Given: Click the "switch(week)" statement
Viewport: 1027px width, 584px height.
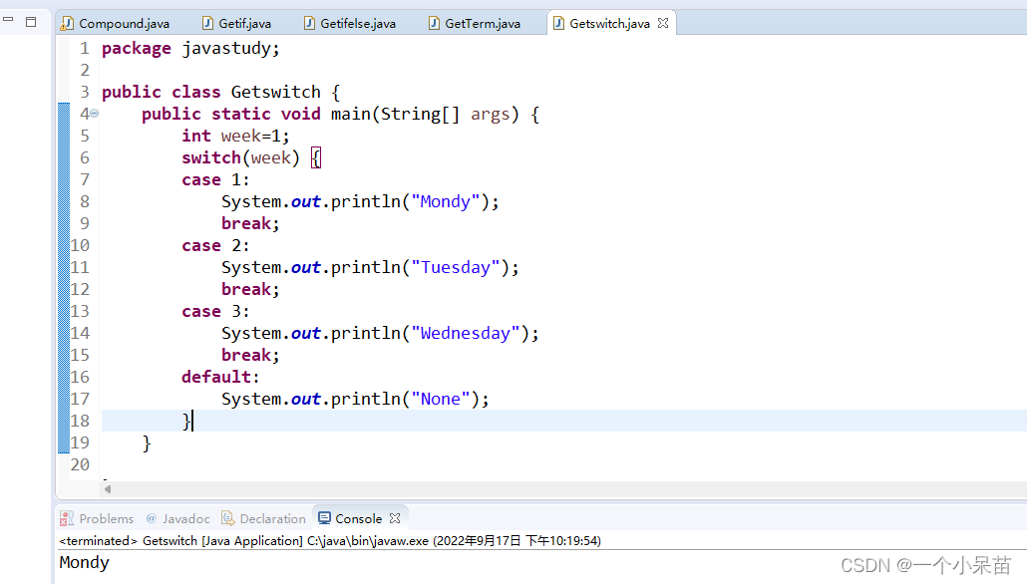Looking at the screenshot, I should coord(240,157).
